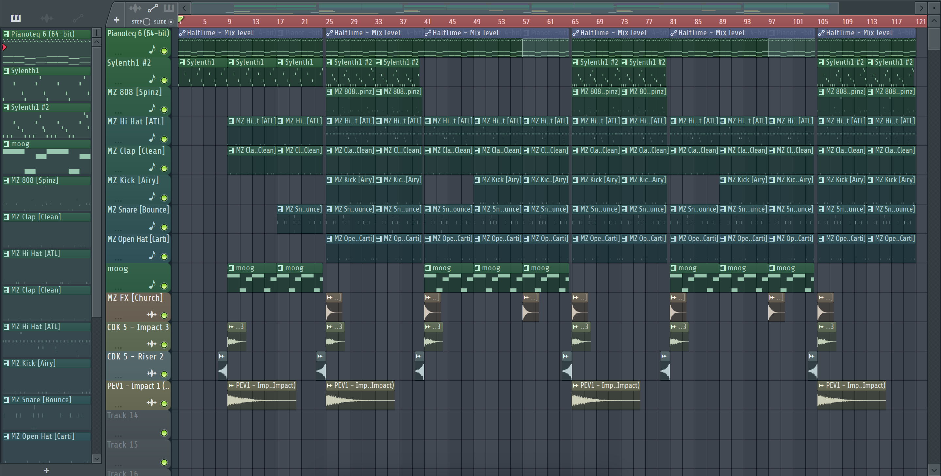Screen dimensions: 941x476
Task: Mute the moog track
Action: tap(164, 286)
